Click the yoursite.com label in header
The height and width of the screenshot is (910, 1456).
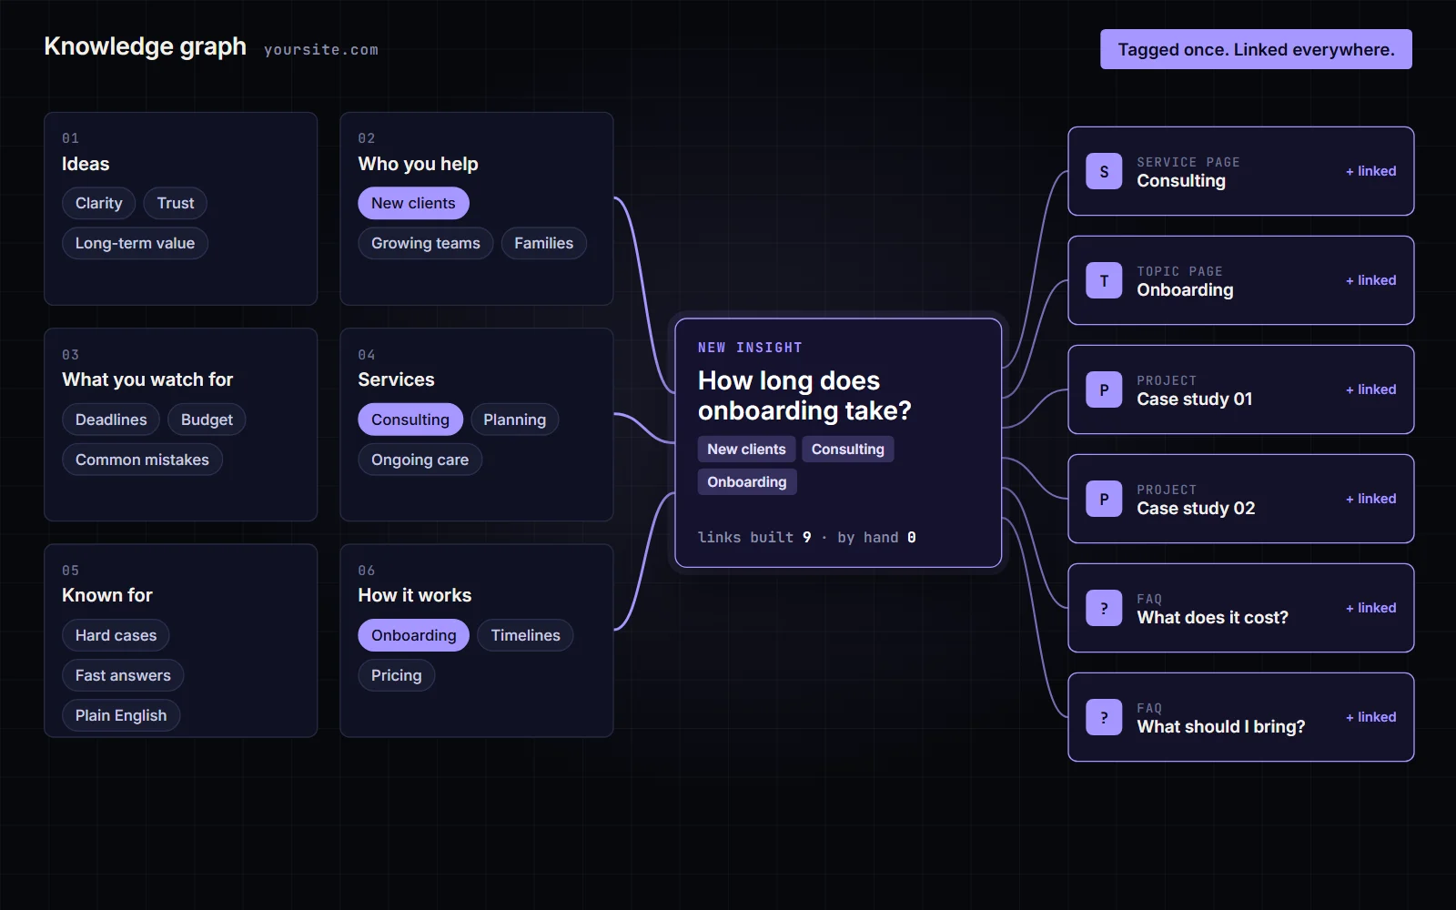point(321,50)
